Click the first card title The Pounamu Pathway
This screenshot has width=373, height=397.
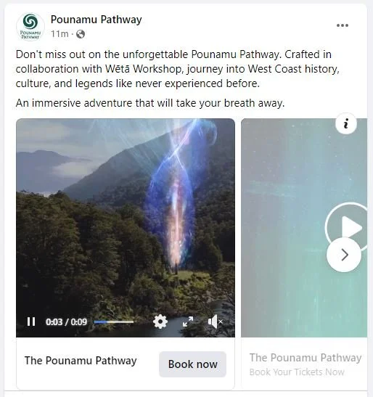[x=81, y=361]
